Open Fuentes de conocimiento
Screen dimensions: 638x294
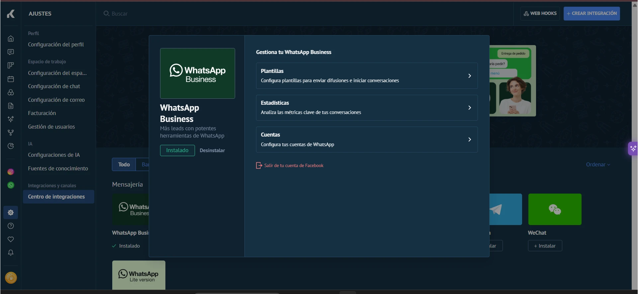click(58, 168)
